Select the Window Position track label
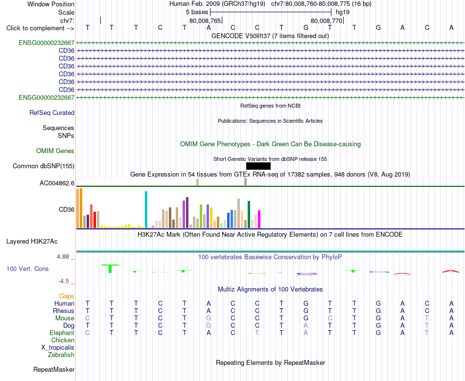 coord(51,4)
